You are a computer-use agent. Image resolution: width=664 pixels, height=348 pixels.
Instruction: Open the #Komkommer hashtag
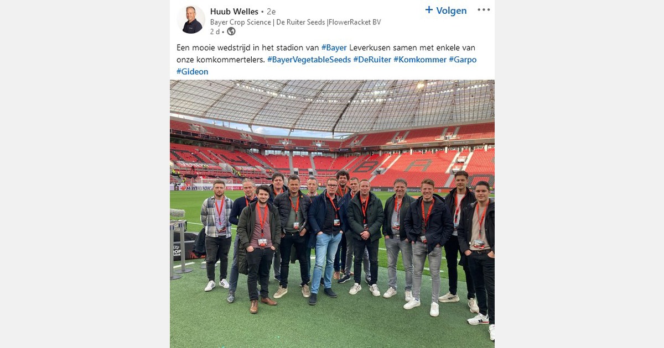(420, 60)
